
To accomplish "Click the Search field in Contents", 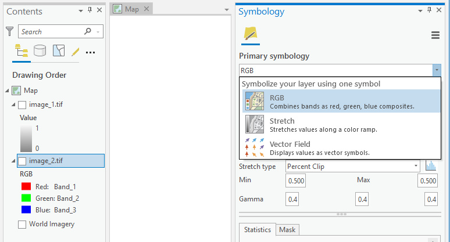I will coord(52,31).
